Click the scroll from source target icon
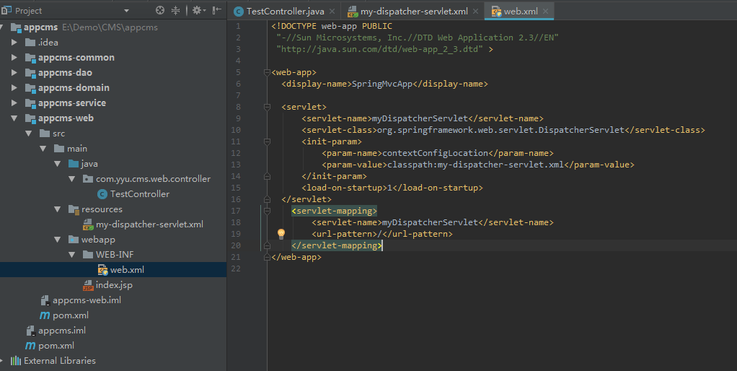This screenshot has height=371, width=737. (x=160, y=11)
